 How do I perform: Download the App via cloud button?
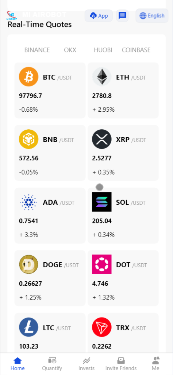(x=99, y=16)
